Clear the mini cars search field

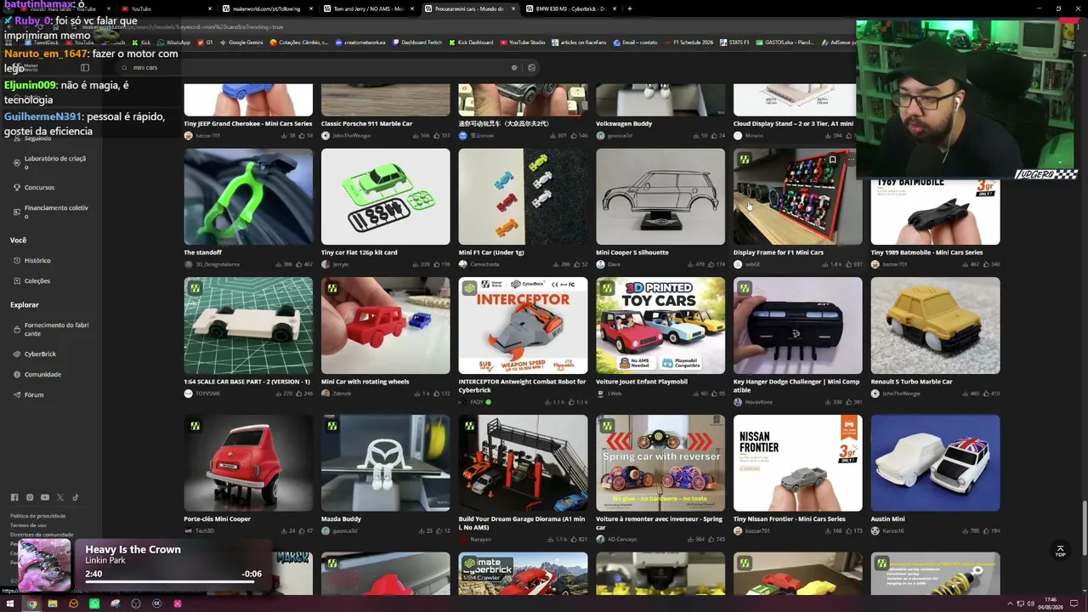pyautogui.click(x=513, y=68)
